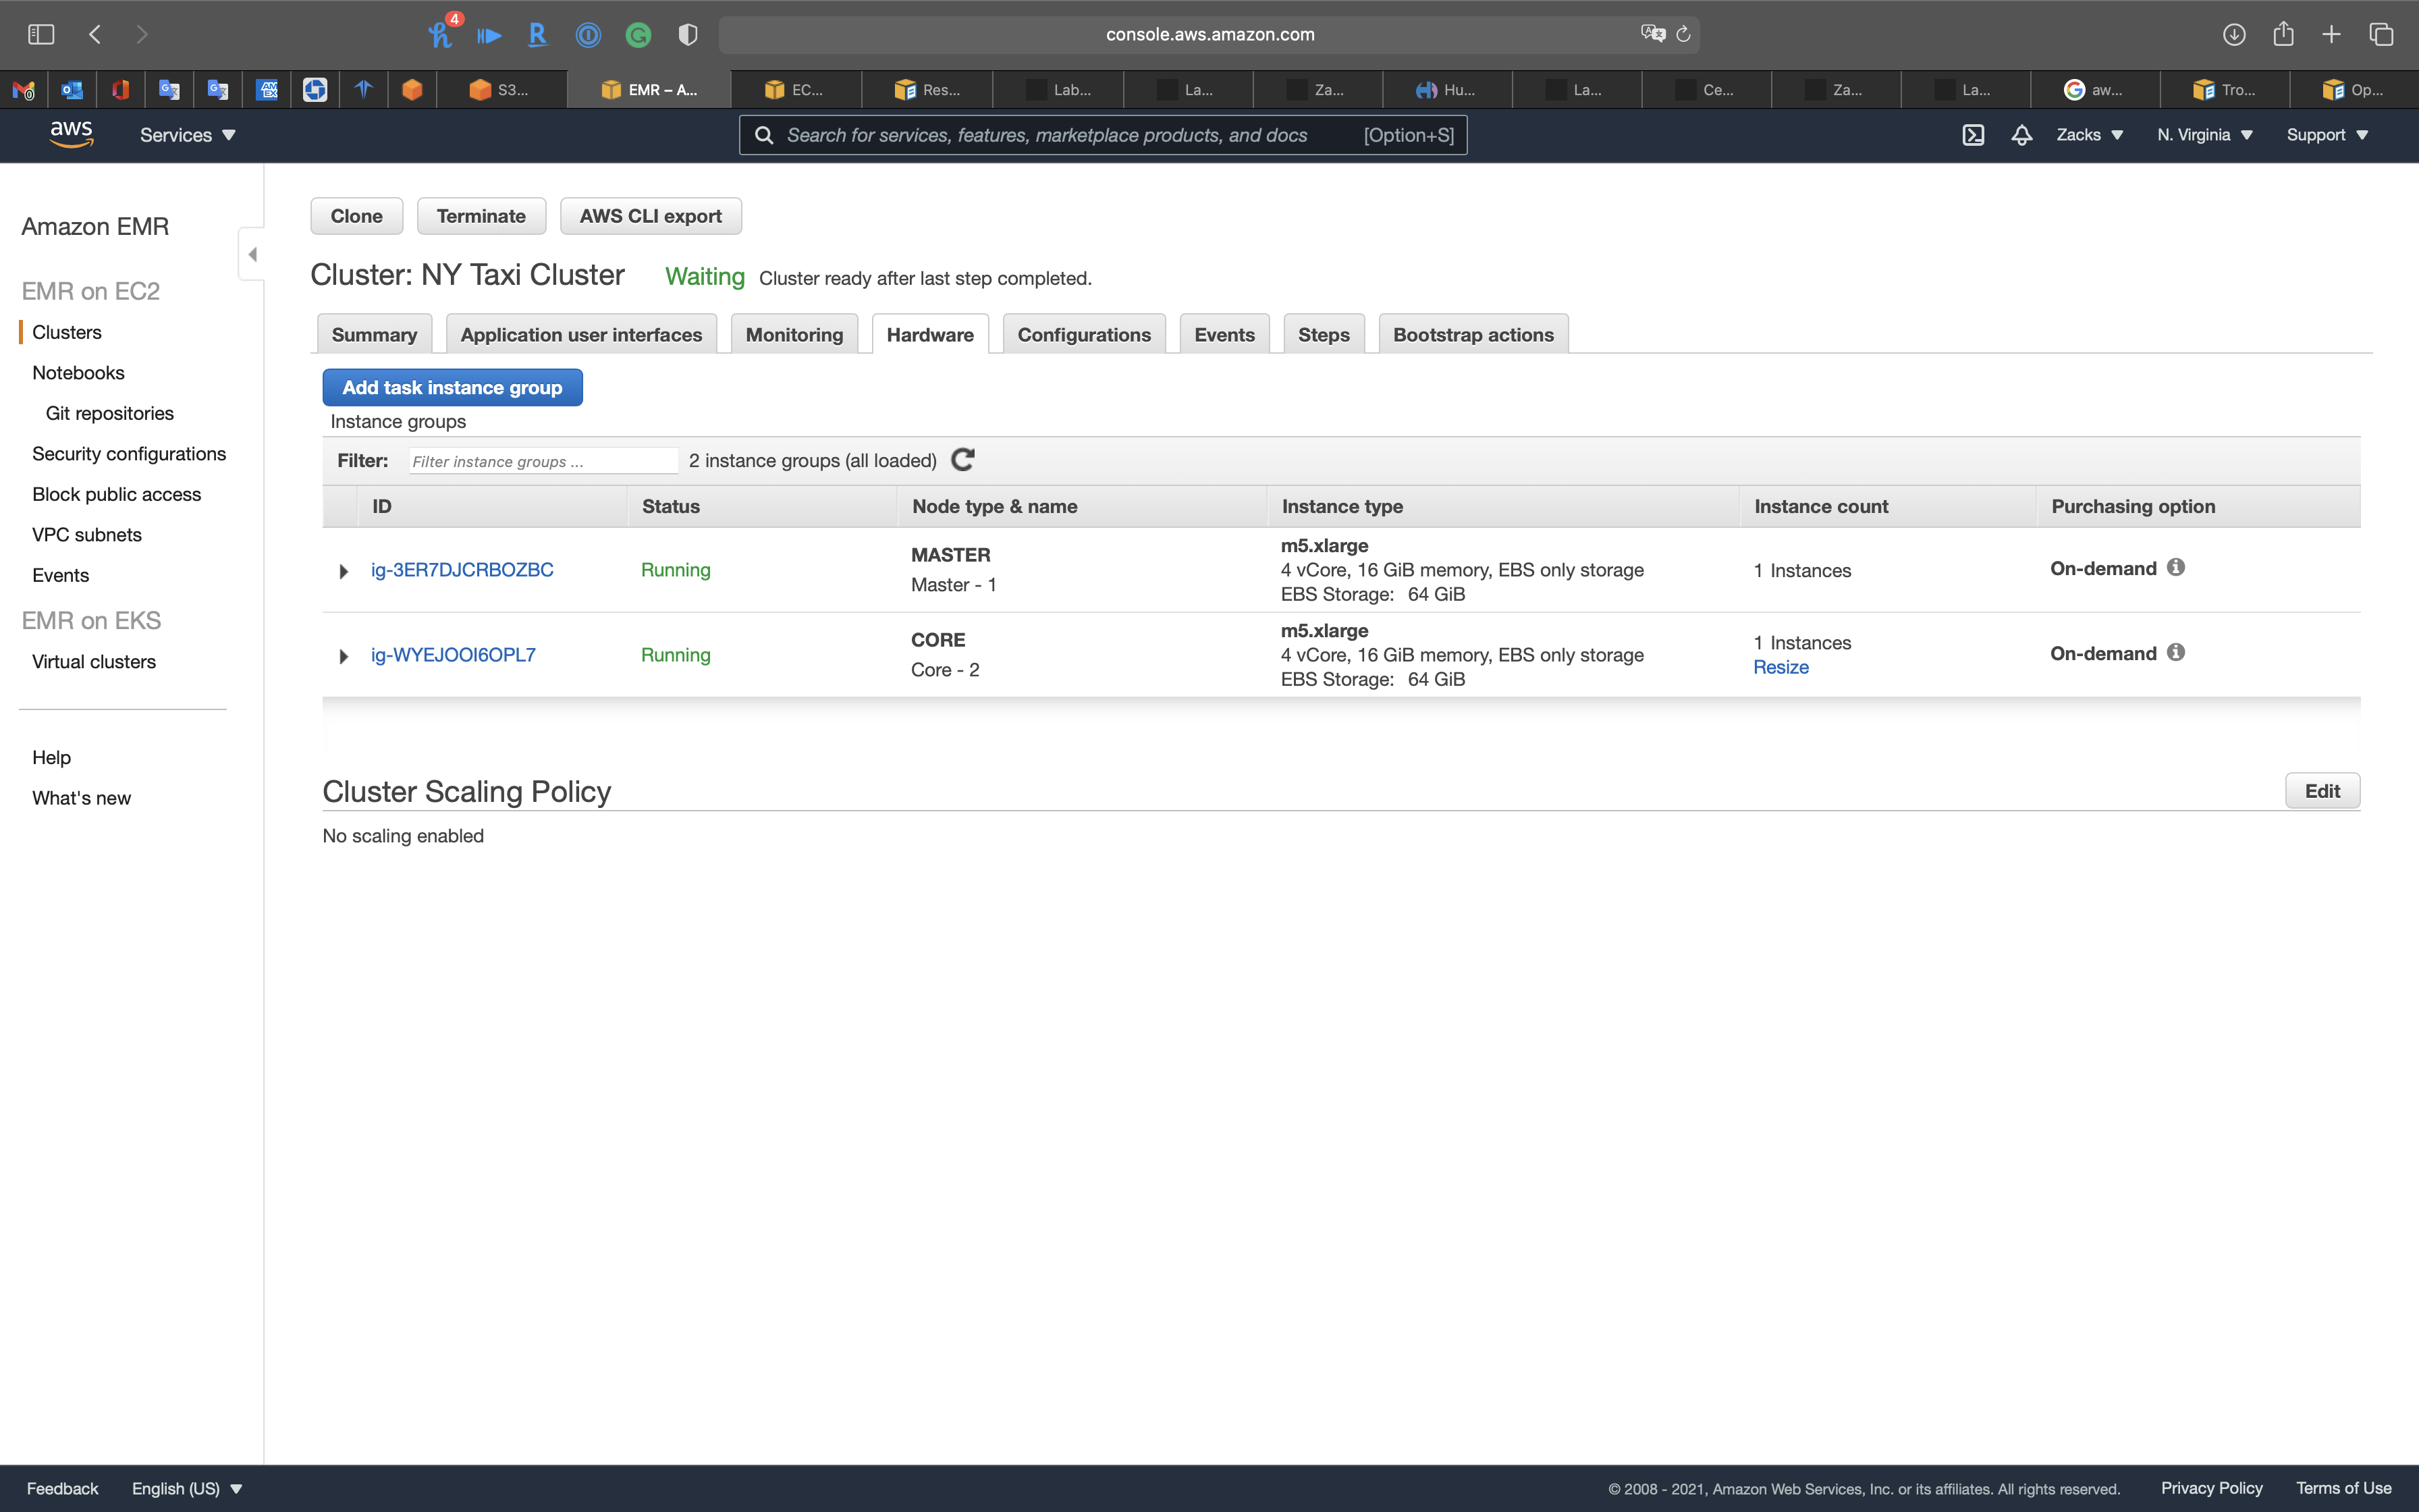
Task: Open the Services dropdown menu
Action: [x=187, y=135]
